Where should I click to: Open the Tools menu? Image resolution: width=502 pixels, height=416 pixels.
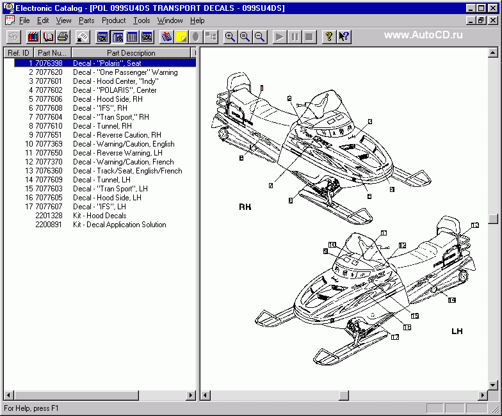(142, 20)
